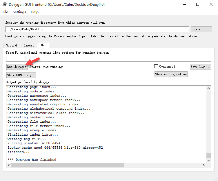The height and width of the screenshot is (181, 218).
Task: Click 'Generating annotated compound index...' line
Action: tap(46, 104)
